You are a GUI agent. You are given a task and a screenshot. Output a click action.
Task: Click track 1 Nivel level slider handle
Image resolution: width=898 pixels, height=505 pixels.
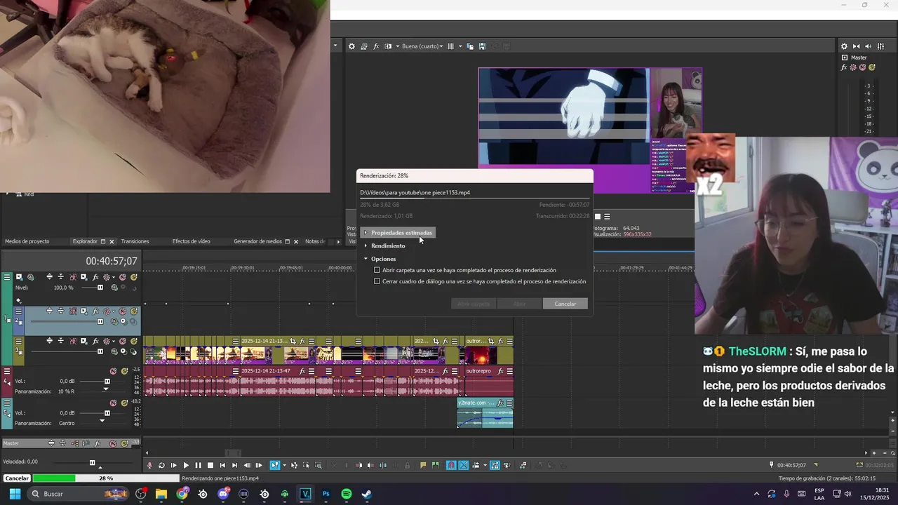click(x=100, y=288)
